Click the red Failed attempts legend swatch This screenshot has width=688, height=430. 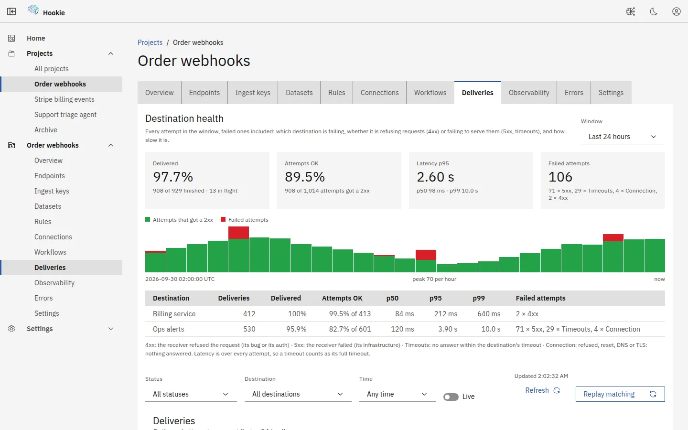[x=223, y=220]
